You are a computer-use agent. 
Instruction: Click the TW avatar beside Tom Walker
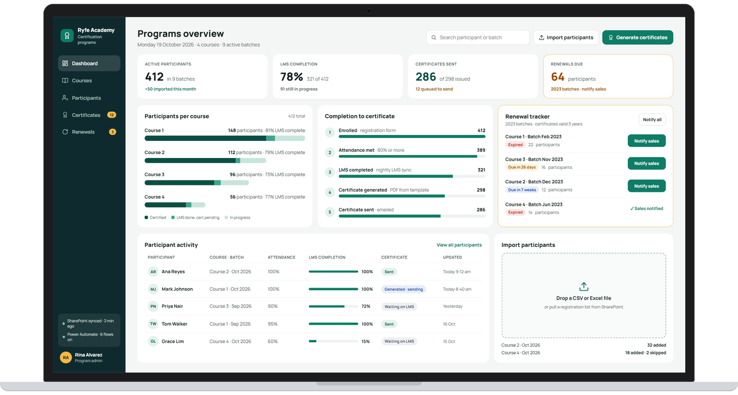coord(153,324)
